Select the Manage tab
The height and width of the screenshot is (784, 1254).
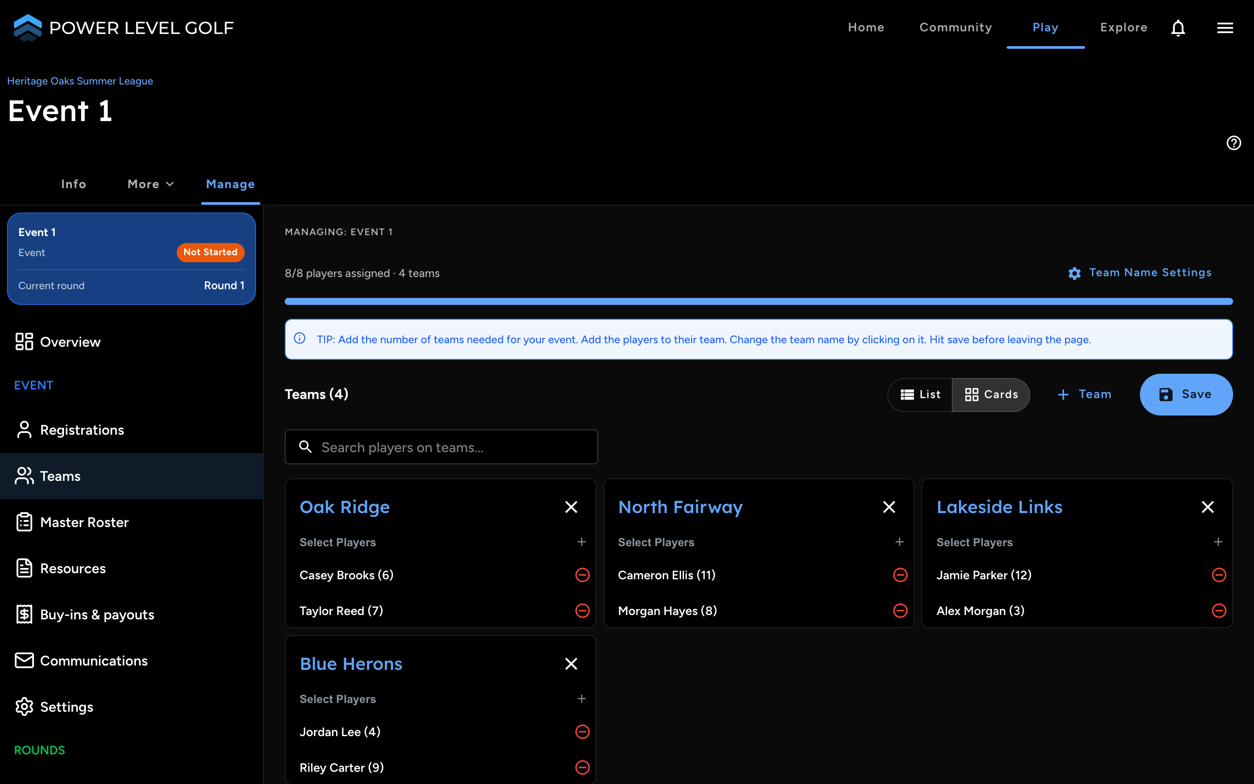231,184
